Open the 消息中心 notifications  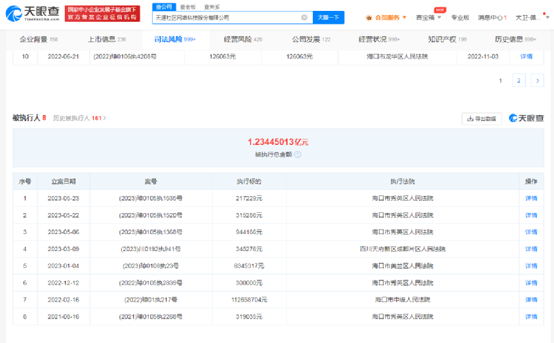[x=492, y=18]
